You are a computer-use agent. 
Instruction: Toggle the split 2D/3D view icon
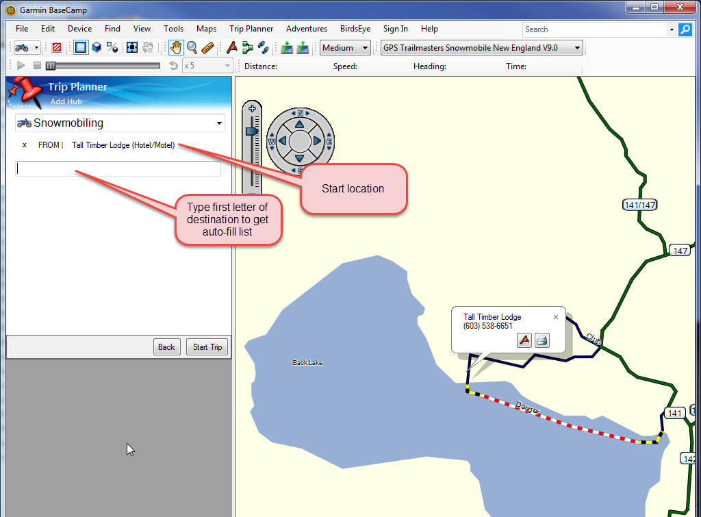pyautogui.click(x=112, y=47)
